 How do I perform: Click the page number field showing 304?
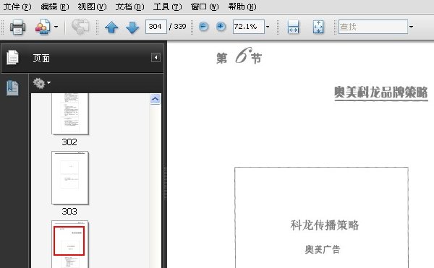(x=156, y=27)
